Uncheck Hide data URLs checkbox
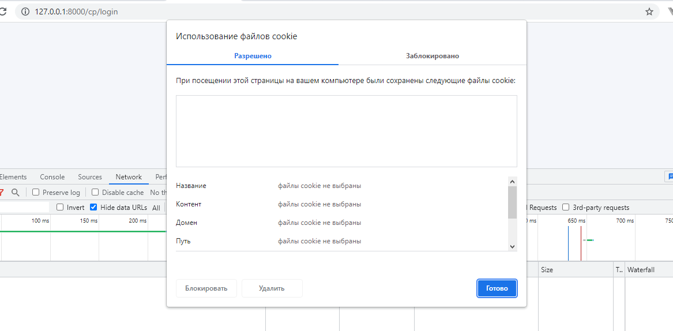The image size is (673, 331). (93, 208)
